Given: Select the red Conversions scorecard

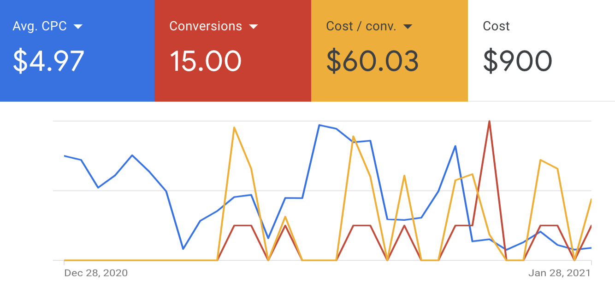Looking at the screenshot, I should point(233,51).
